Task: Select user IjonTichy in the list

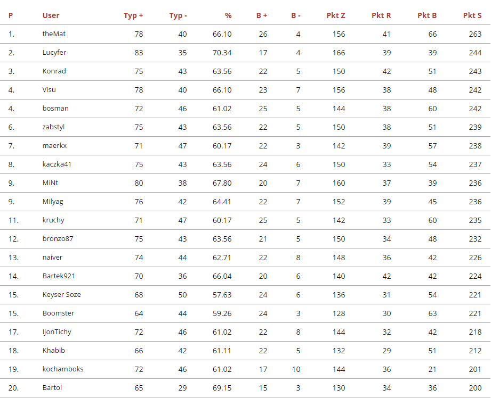Action: click(57, 332)
